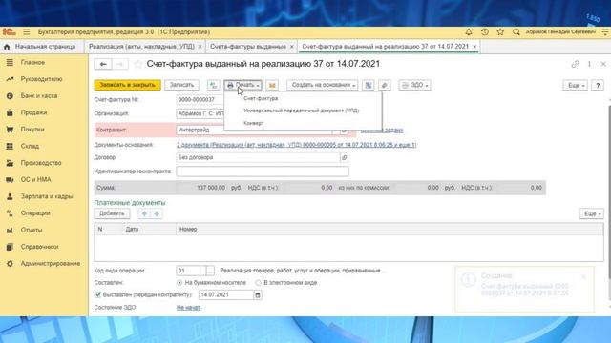Click Записать и закрыть button
Screen dimensions: 611x343
point(127,85)
